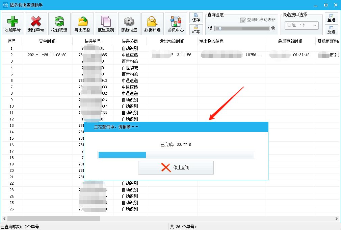Click the 保存 save button
341x230 pixels.
pos(196,18)
